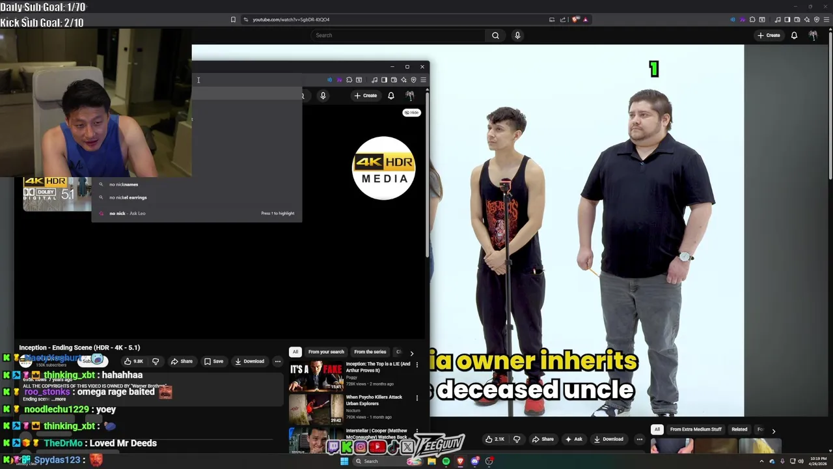The height and width of the screenshot is (469, 833).
Task: Click the music note icon in the front browser toolbar
Action: click(374, 79)
